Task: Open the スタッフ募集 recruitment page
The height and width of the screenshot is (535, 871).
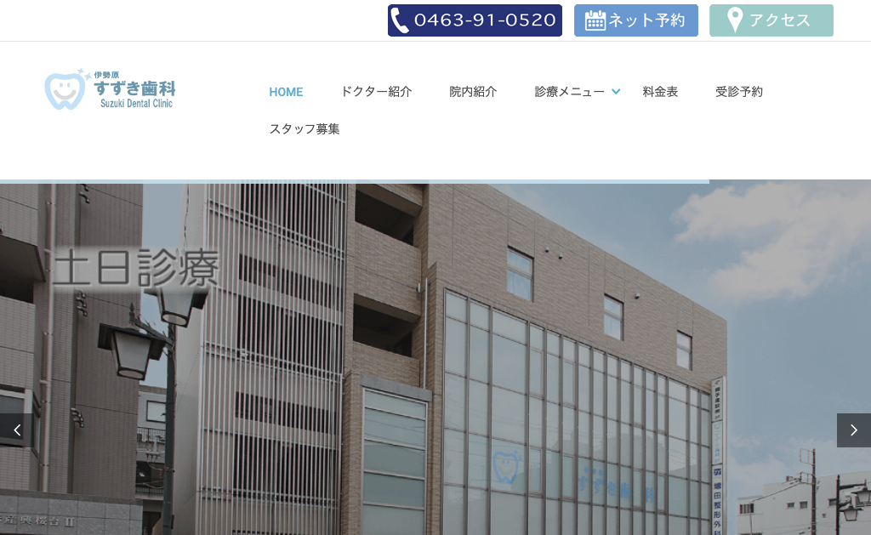Action: point(305,129)
